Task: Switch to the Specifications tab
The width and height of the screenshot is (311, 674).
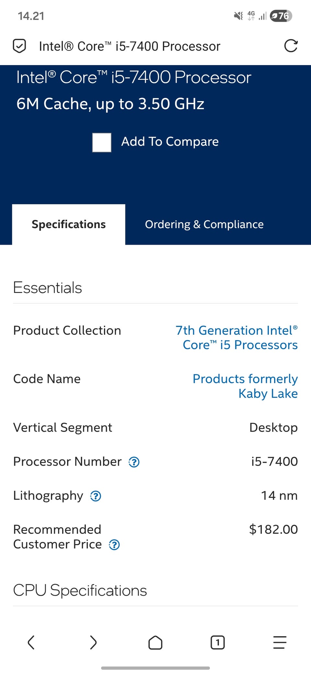Action: 69,224
